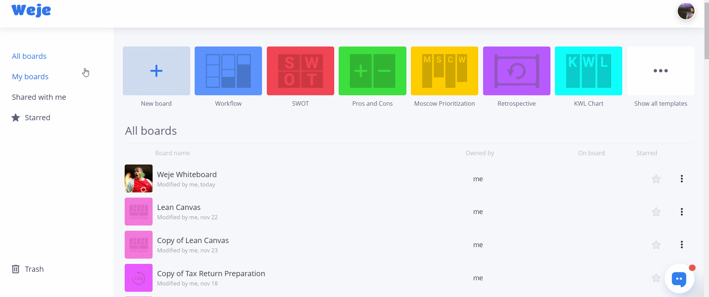Image resolution: width=709 pixels, height=297 pixels.
Task: Click 'Modified by me, today' text
Action: pos(186,185)
